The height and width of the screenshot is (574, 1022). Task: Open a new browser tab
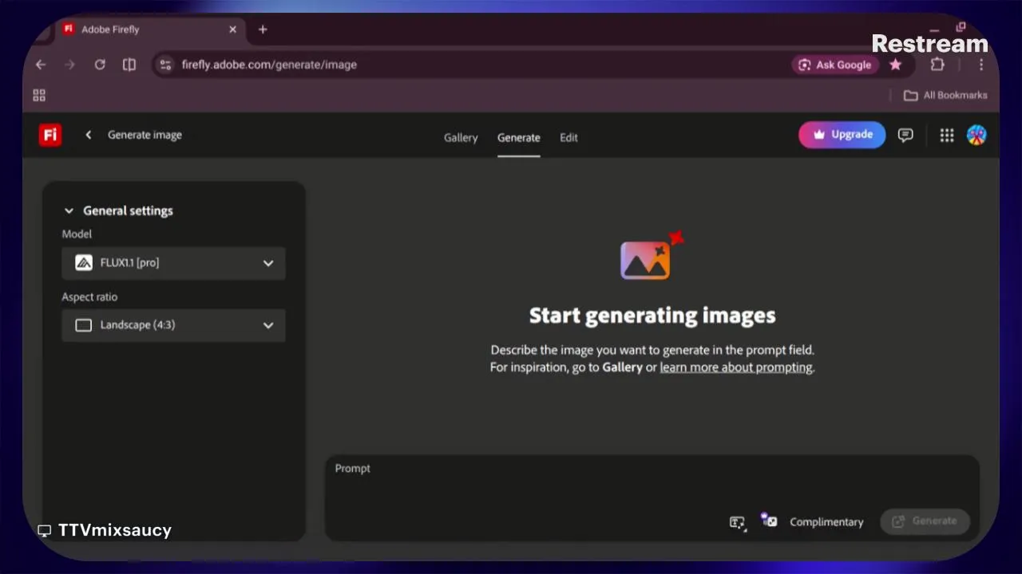(x=263, y=29)
